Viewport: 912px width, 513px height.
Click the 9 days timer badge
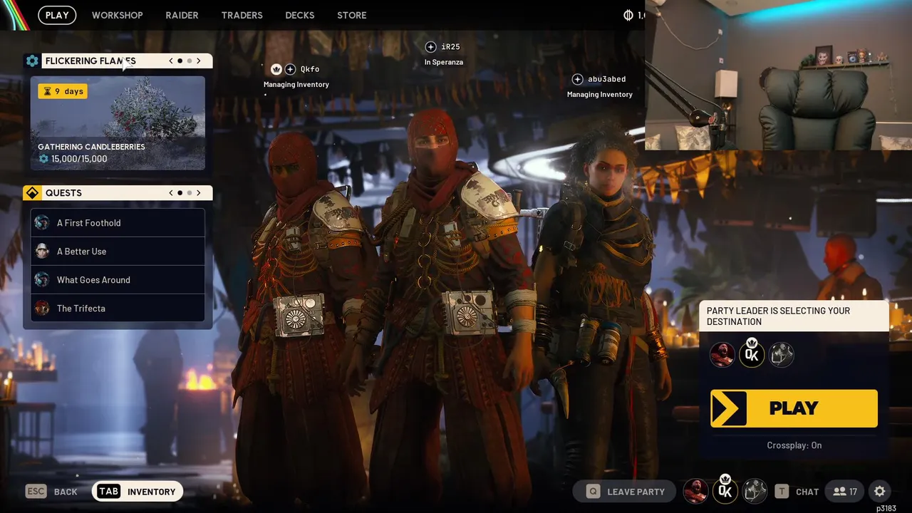coord(63,91)
